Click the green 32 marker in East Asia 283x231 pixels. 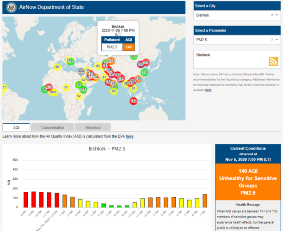point(144,72)
